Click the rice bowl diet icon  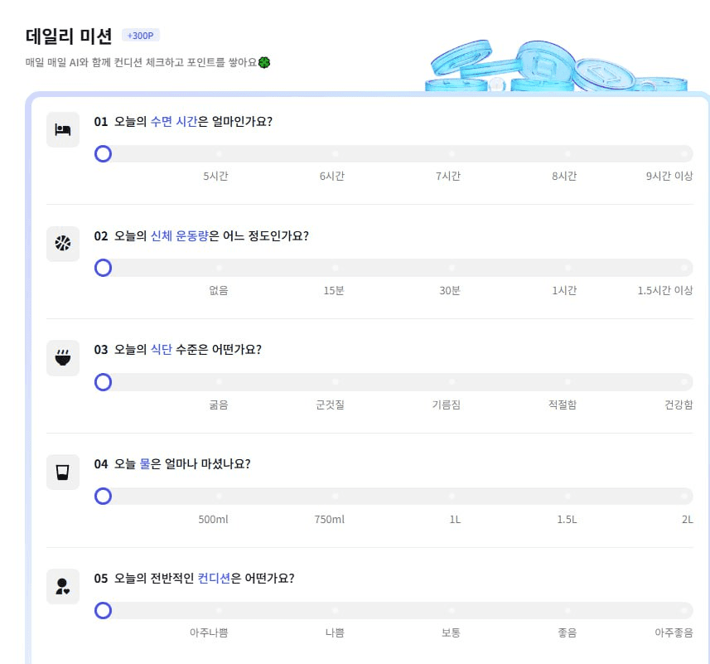pos(63,358)
